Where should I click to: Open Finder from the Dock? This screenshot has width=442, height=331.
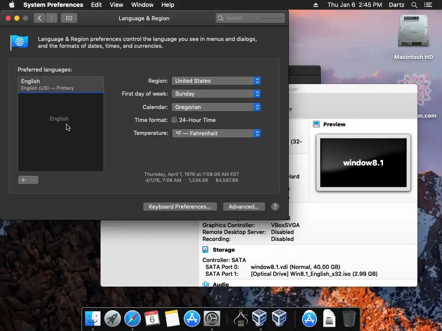(x=93, y=319)
